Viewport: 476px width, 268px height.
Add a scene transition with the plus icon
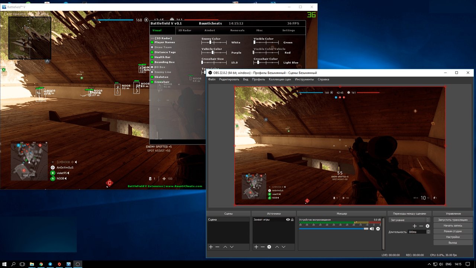click(415, 226)
